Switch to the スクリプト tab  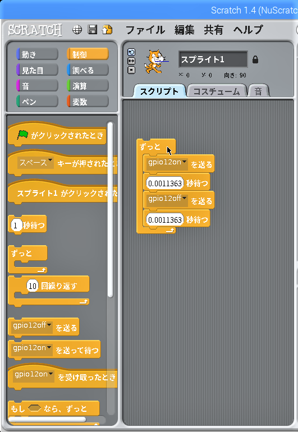pos(159,91)
